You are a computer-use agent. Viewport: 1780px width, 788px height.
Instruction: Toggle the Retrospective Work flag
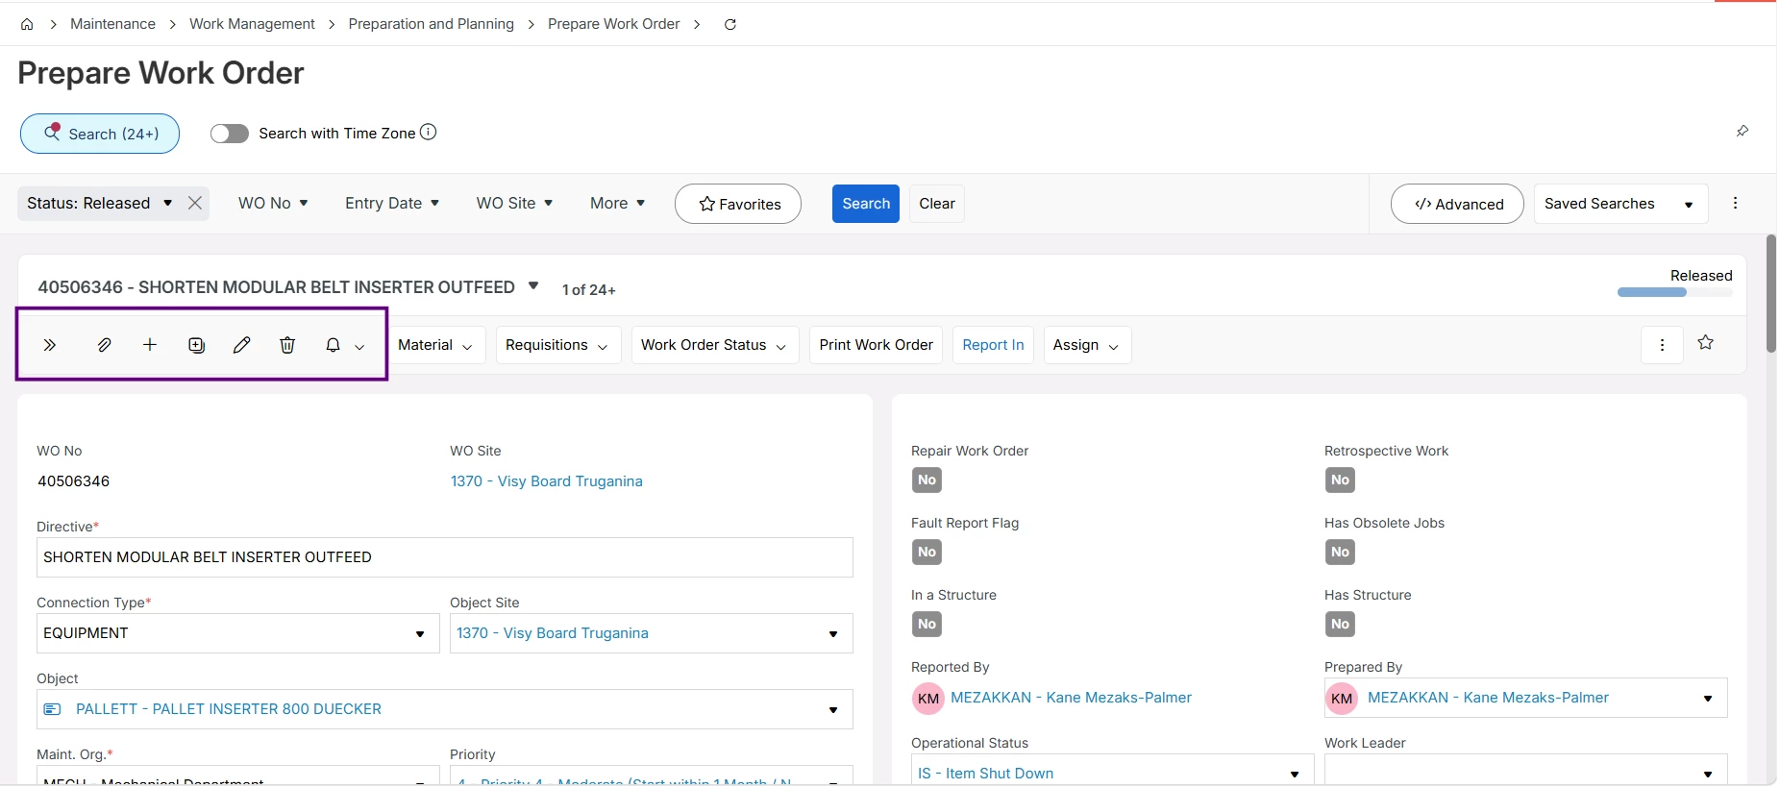(x=1340, y=480)
